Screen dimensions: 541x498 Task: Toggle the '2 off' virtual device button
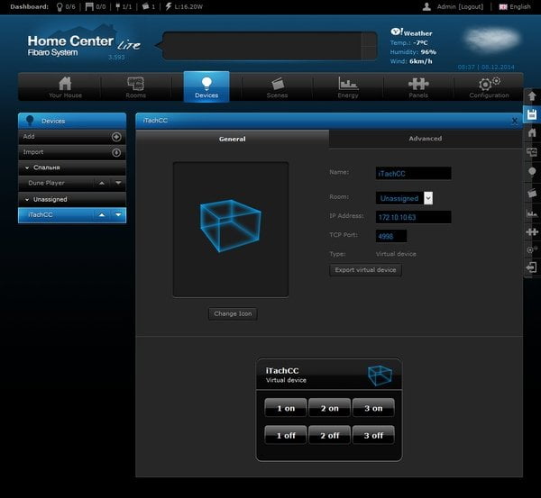click(x=329, y=435)
